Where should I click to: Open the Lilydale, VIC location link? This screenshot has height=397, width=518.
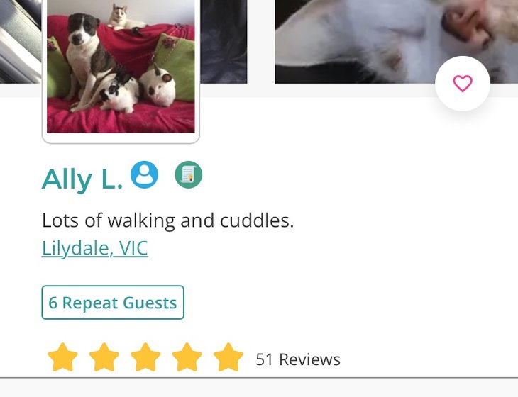click(95, 248)
